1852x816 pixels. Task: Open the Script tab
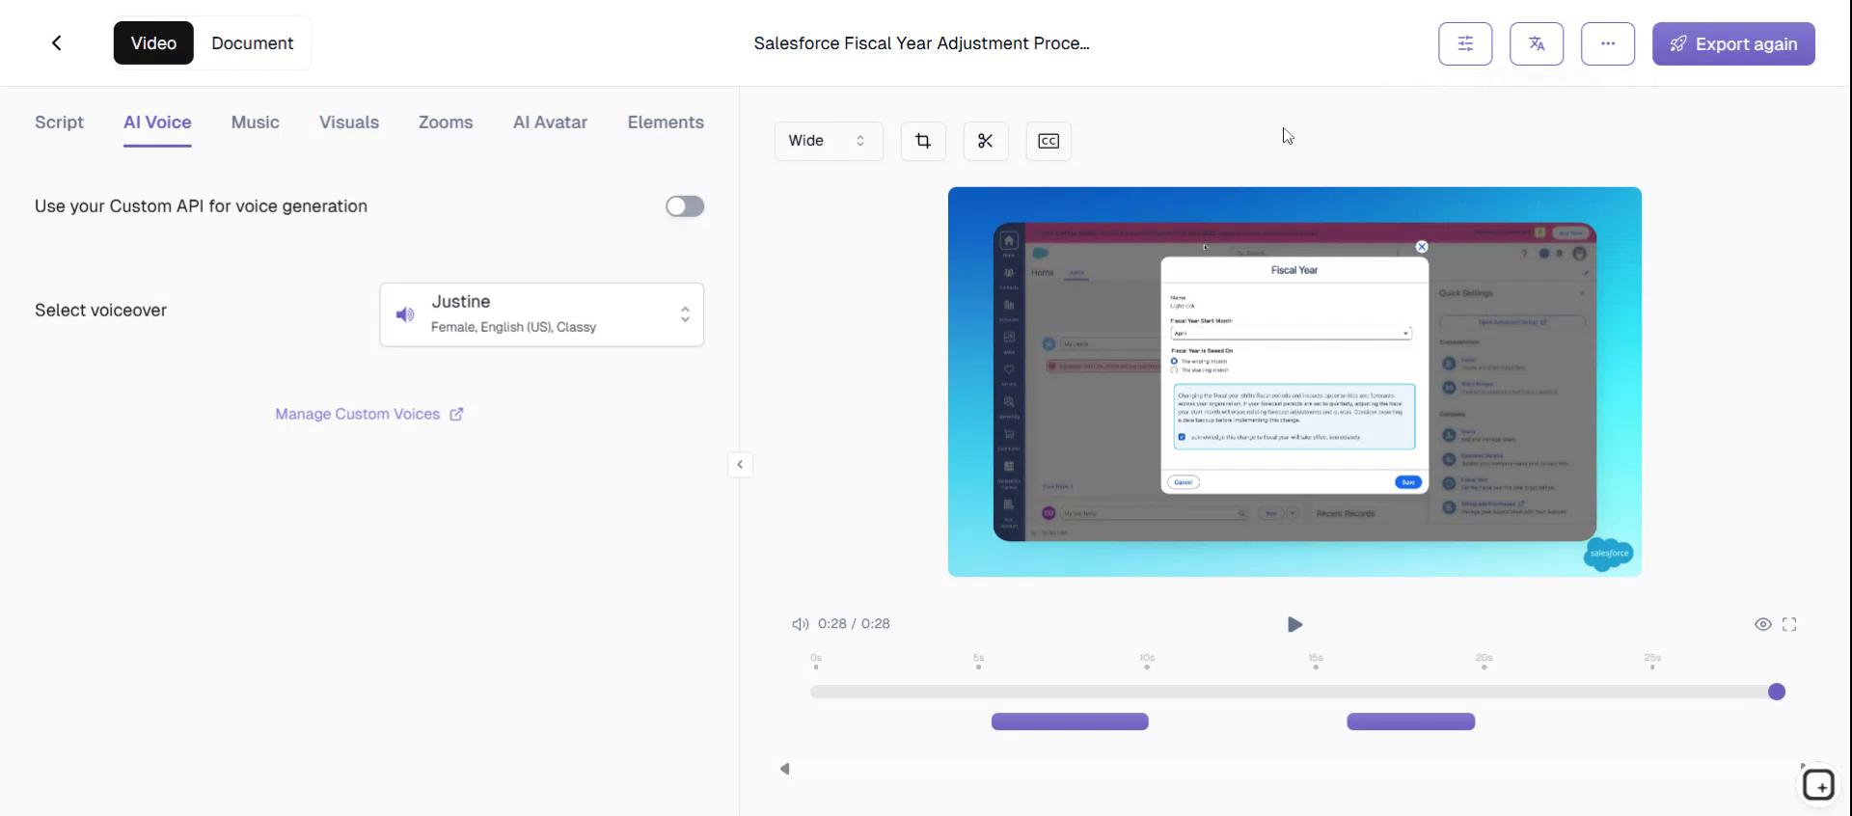60,122
